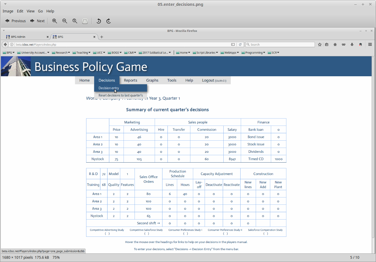Advance to the Next image
Screen dimensions: 376x262
pos(37,21)
